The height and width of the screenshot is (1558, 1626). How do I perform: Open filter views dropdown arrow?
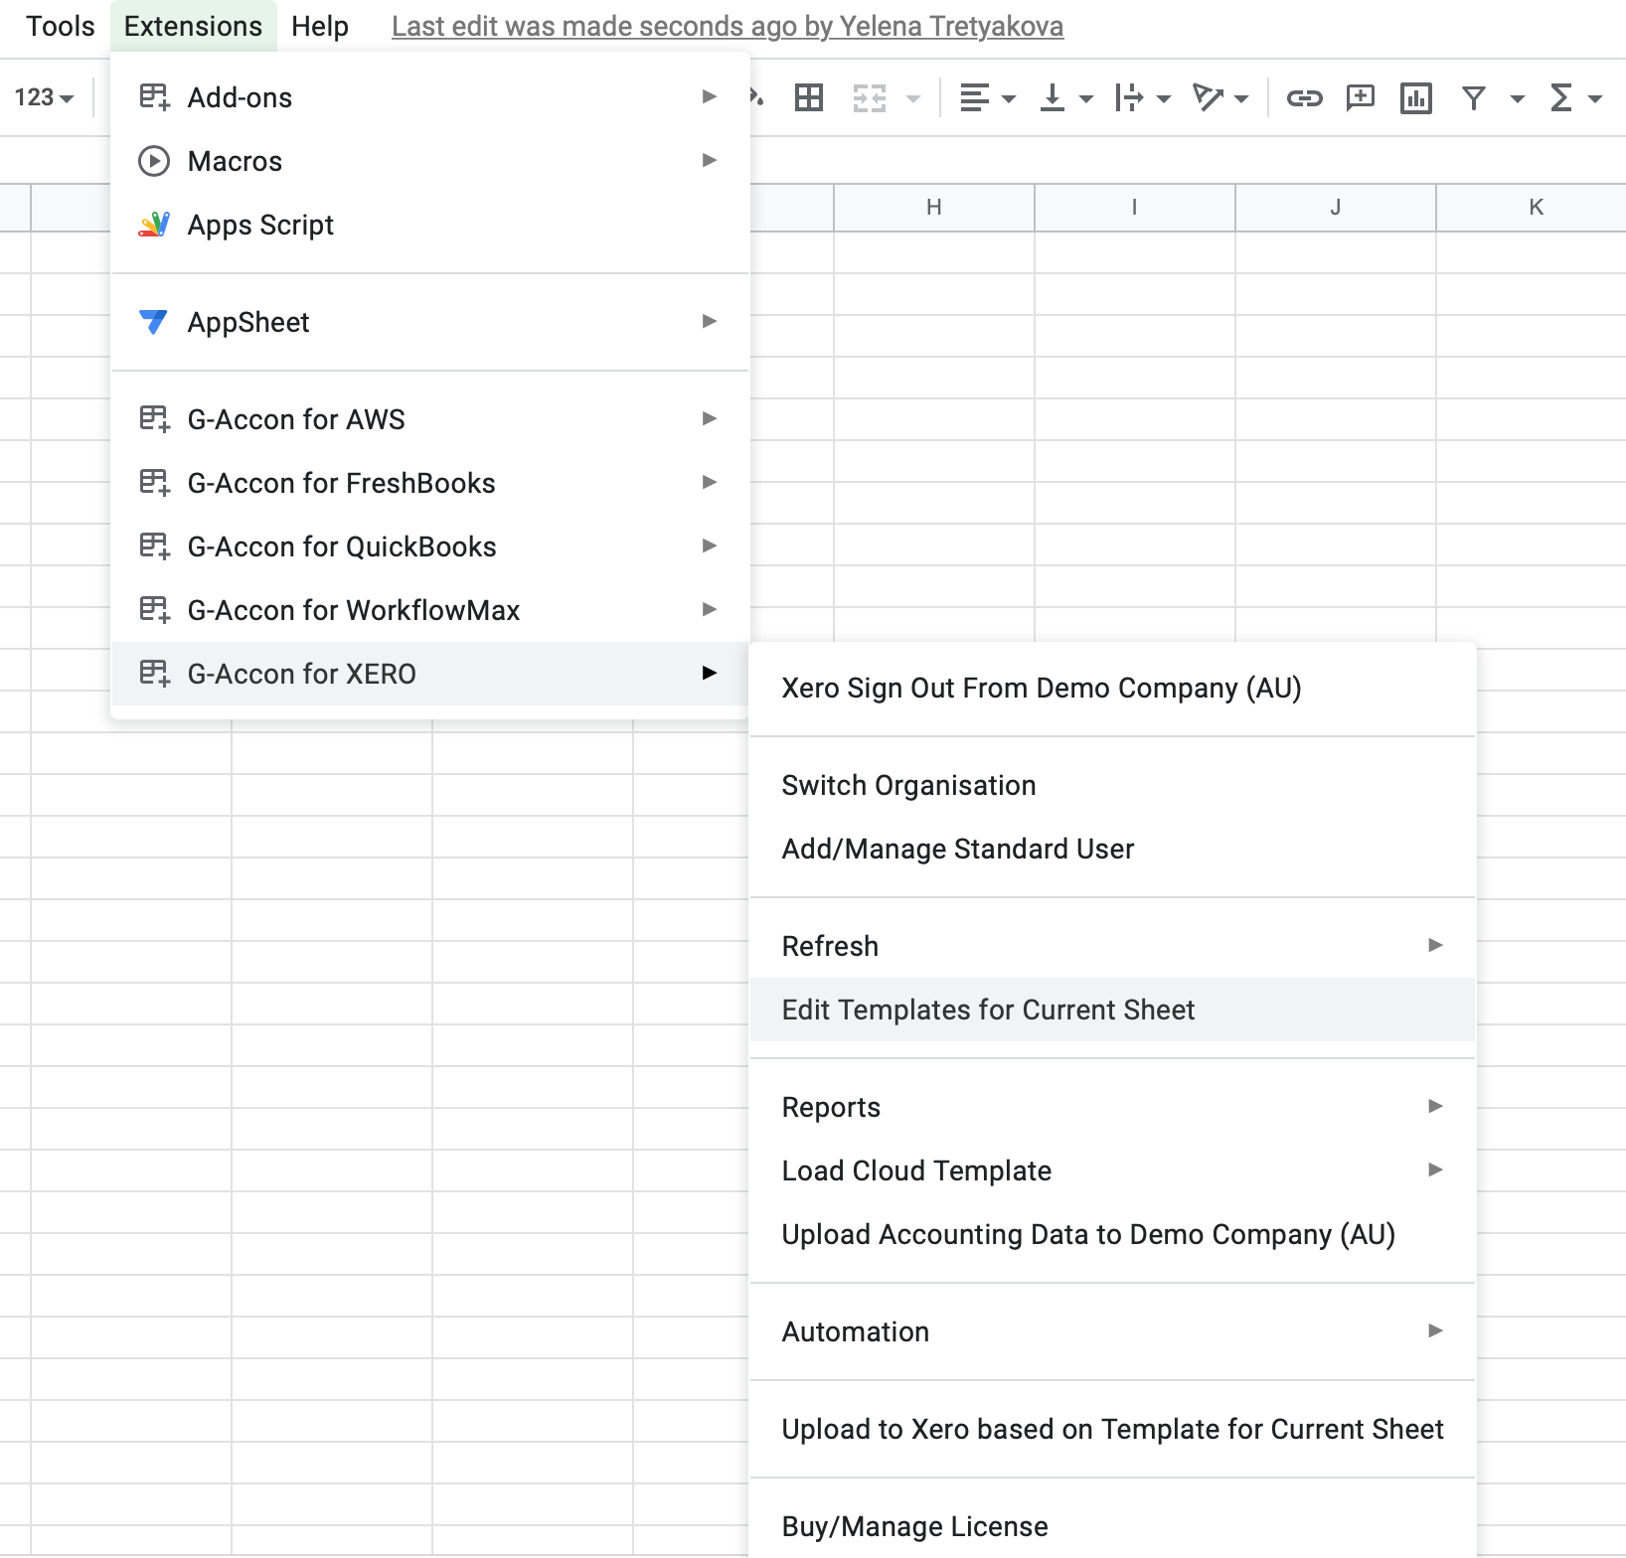click(1517, 98)
